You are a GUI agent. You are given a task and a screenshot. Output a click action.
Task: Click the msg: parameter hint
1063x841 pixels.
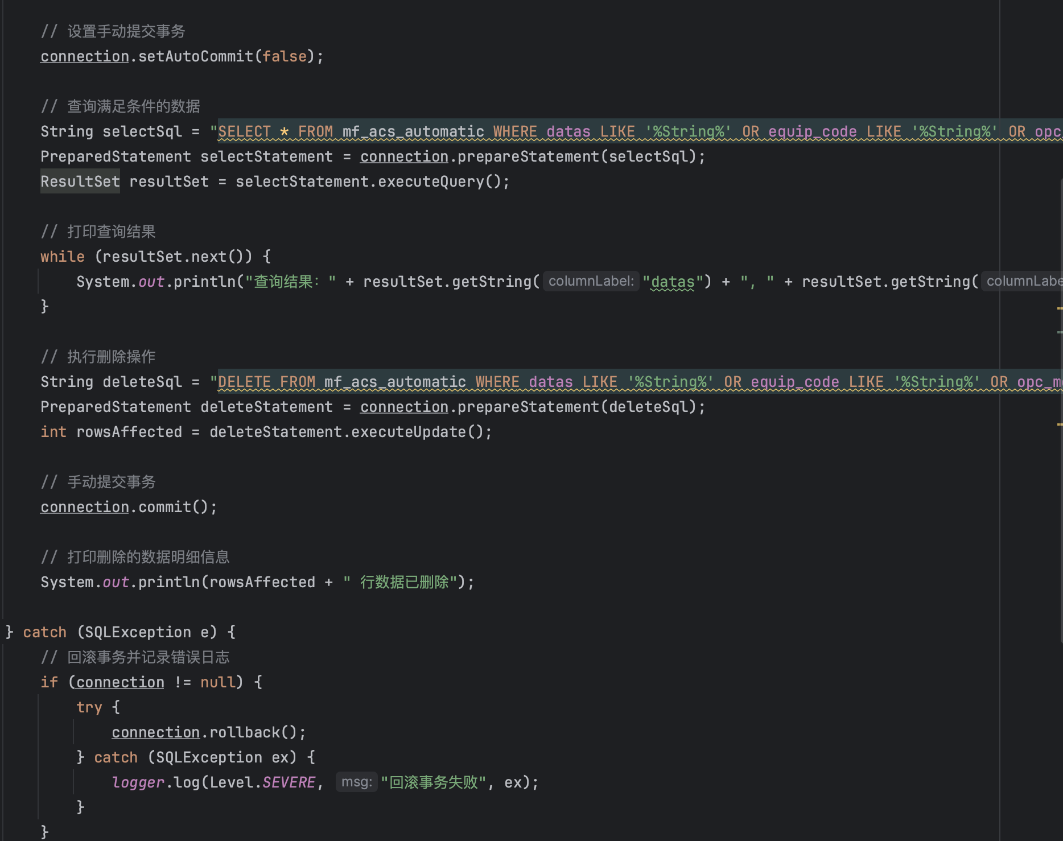pyautogui.click(x=357, y=782)
